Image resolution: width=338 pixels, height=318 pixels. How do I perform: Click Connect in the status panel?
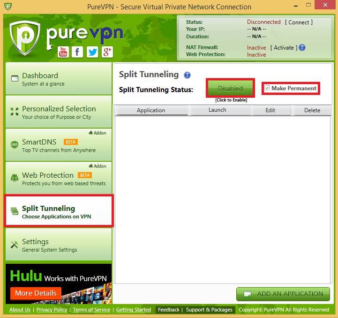pyautogui.click(x=299, y=22)
